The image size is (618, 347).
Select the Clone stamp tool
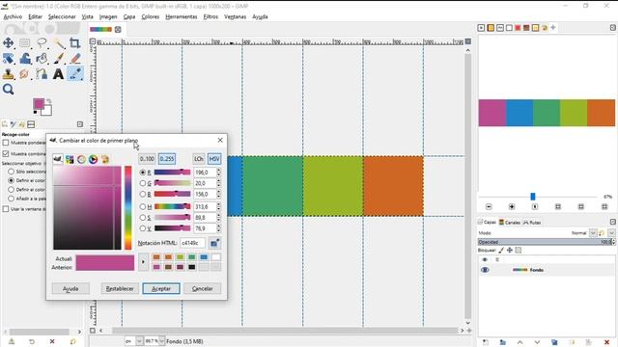[8, 74]
